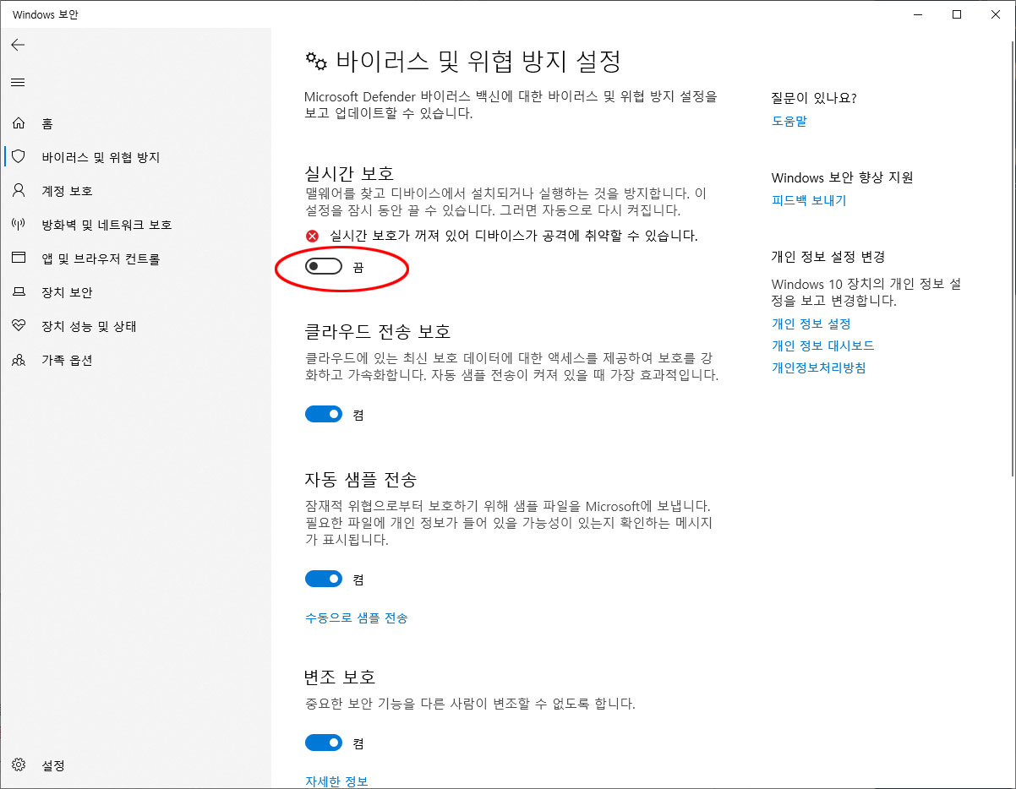The image size is (1016, 789).
Task: Open 개인 정보 대시보드 link
Action: [x=823, y=346]
